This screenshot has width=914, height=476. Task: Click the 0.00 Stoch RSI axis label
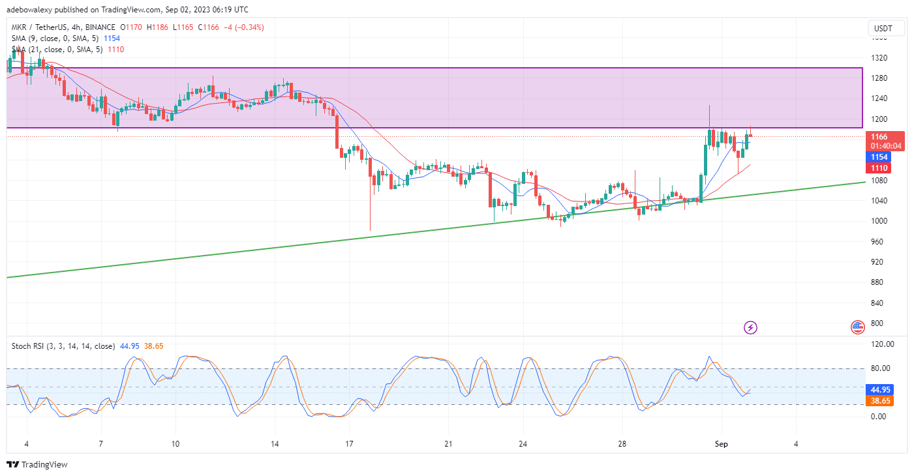tap(878, 416)
